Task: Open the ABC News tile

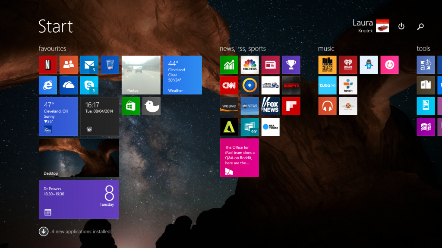Action: 250,106
